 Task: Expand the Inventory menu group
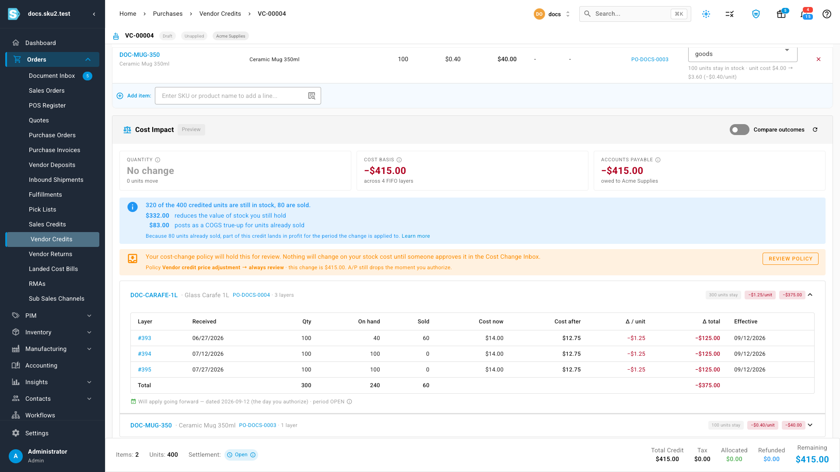coord(89,333)
